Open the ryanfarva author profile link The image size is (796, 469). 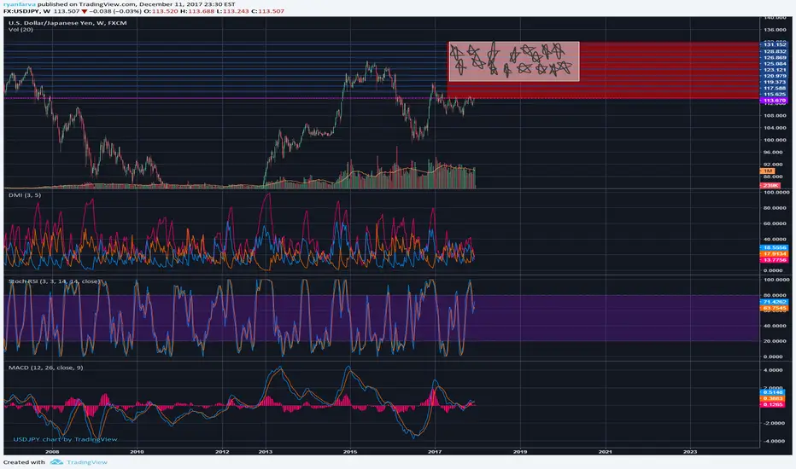click(x=20, y=4)
